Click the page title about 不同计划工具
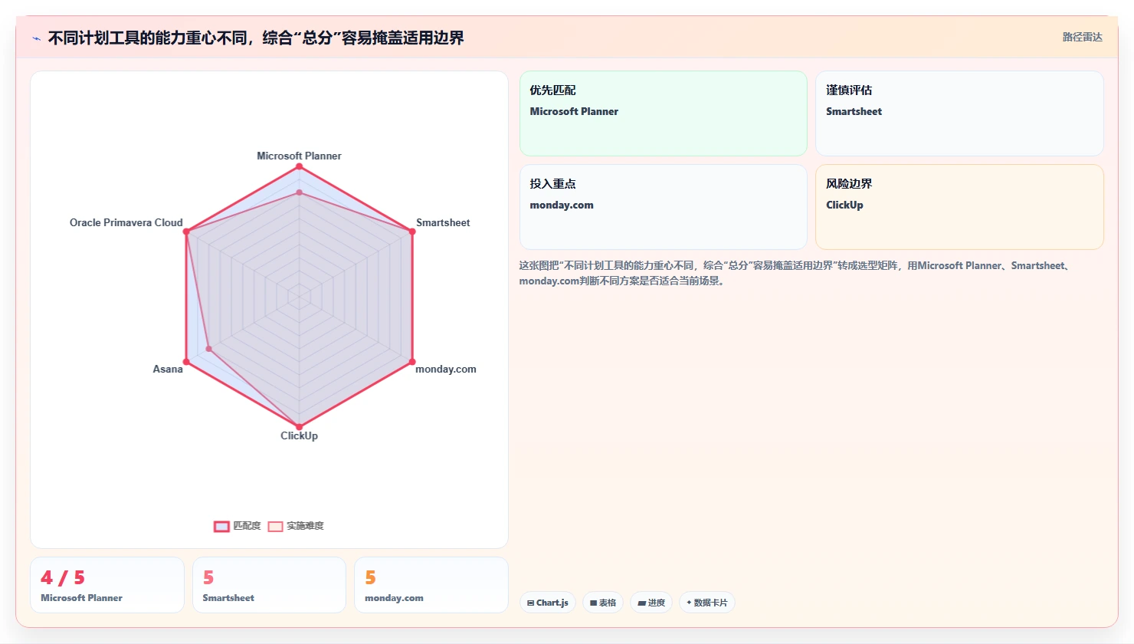 256,38
